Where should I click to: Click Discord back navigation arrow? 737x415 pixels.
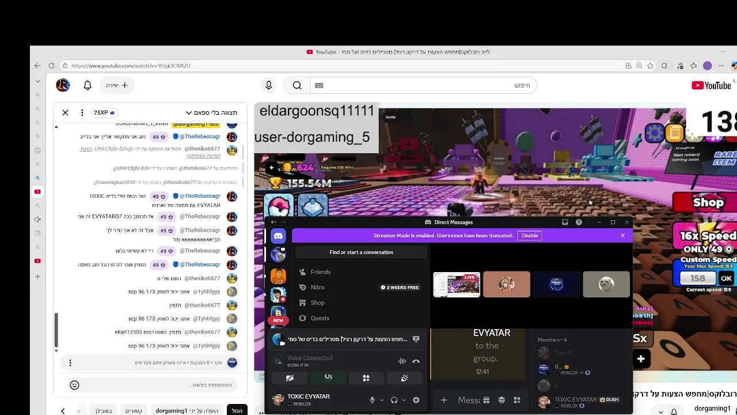coord(273,222)
